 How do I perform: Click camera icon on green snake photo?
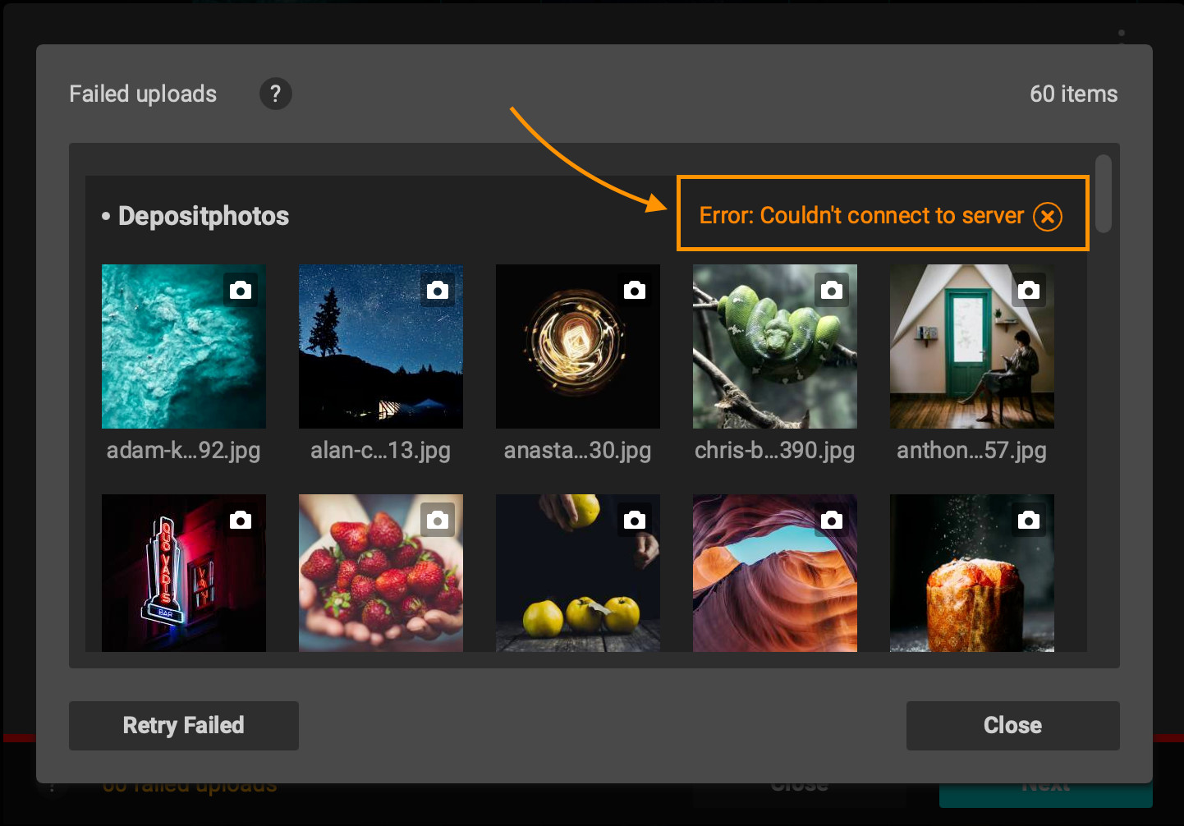point(832,290)
